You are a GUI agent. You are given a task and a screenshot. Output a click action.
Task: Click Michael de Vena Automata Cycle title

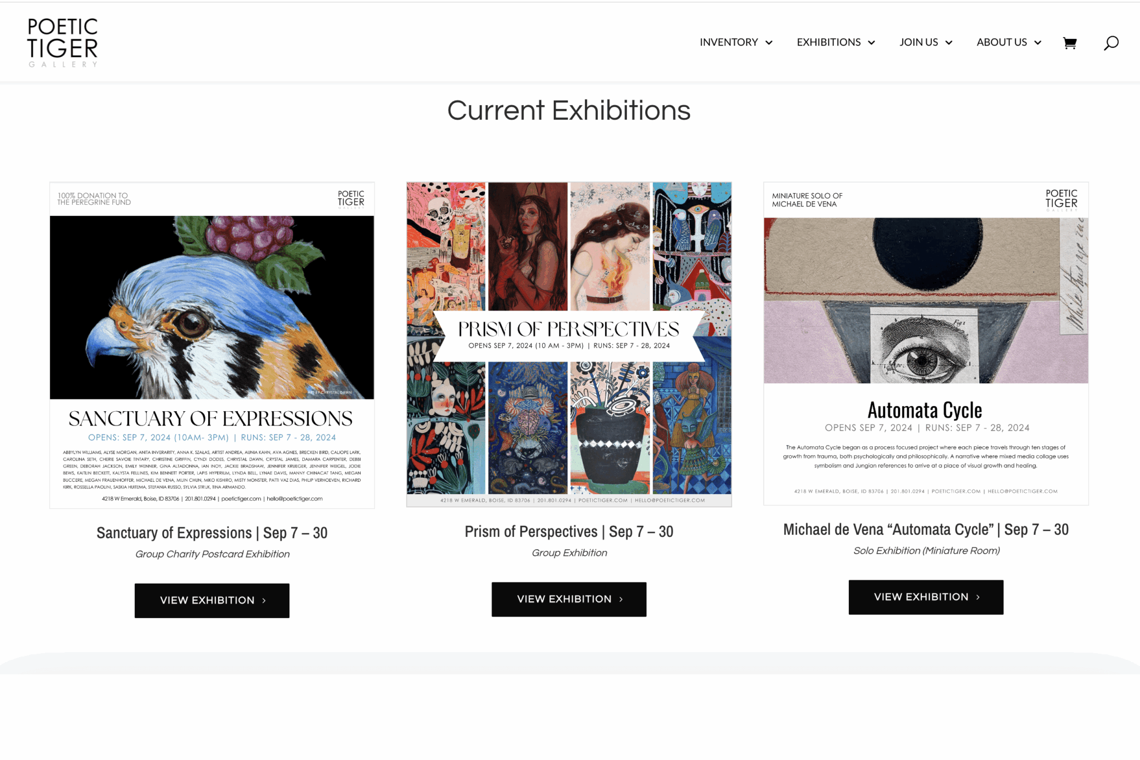926,529
